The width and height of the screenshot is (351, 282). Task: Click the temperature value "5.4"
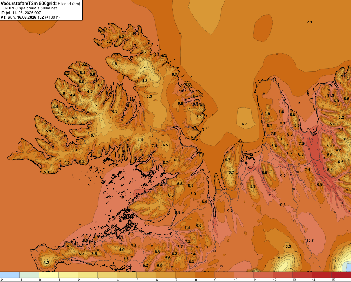click(x=82, y=73)
